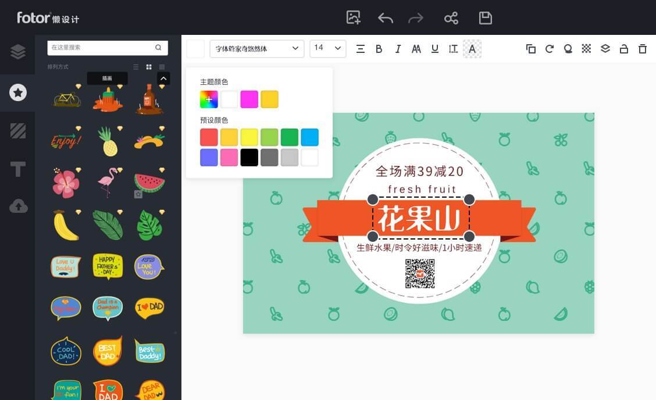656x400 pixels.
Task: Toggle italic formatting on the text
Action: (x=398, y=49)
